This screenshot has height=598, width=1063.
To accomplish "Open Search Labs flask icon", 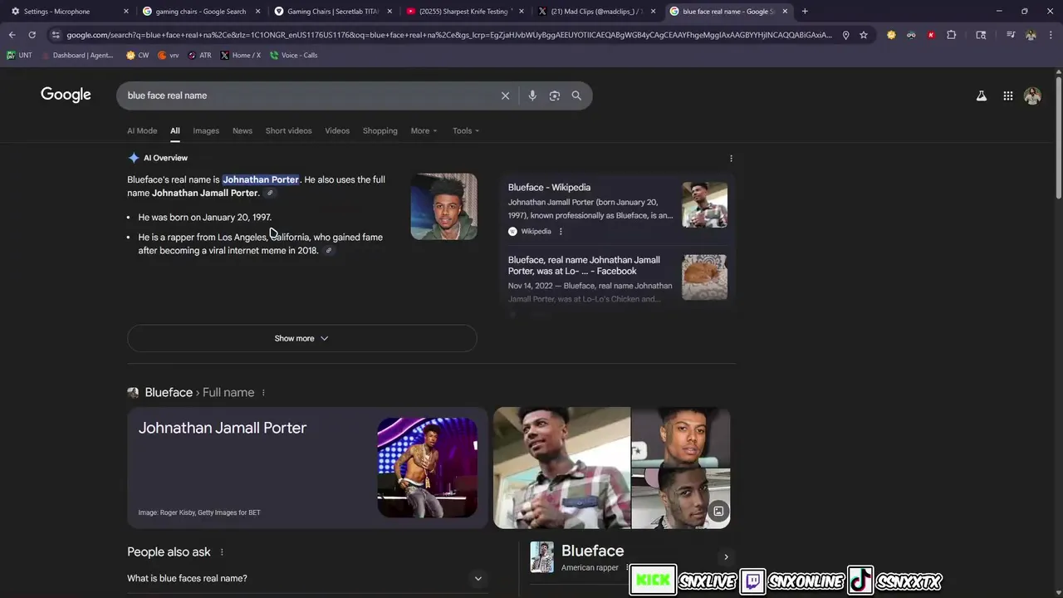I will [x=982, y=96].
